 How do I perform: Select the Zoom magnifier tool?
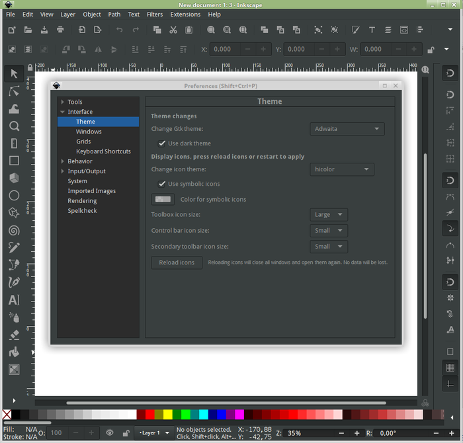click(x=14, y=126)
